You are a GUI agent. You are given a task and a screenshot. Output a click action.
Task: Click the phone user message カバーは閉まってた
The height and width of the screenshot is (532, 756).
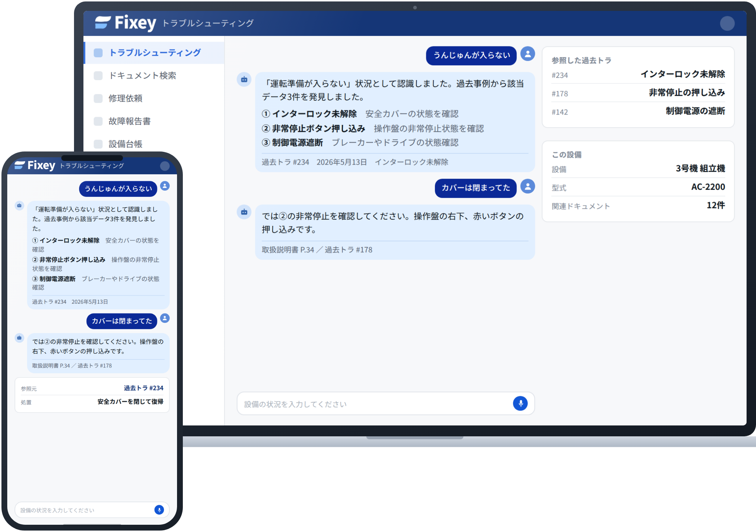[x=122, y=321]
